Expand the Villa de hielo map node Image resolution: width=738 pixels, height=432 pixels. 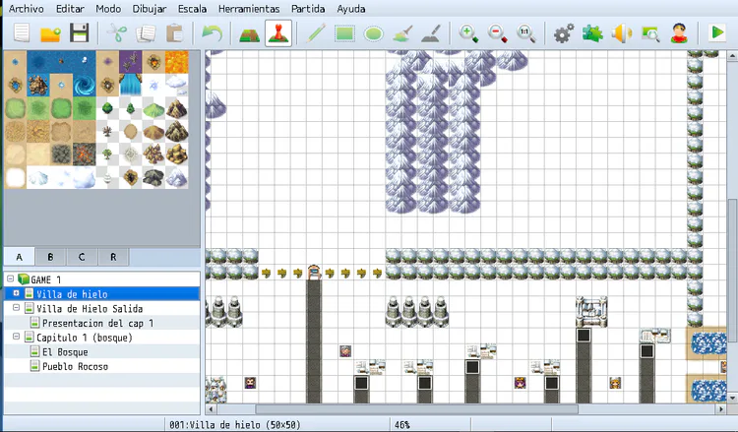coord(16,293)
